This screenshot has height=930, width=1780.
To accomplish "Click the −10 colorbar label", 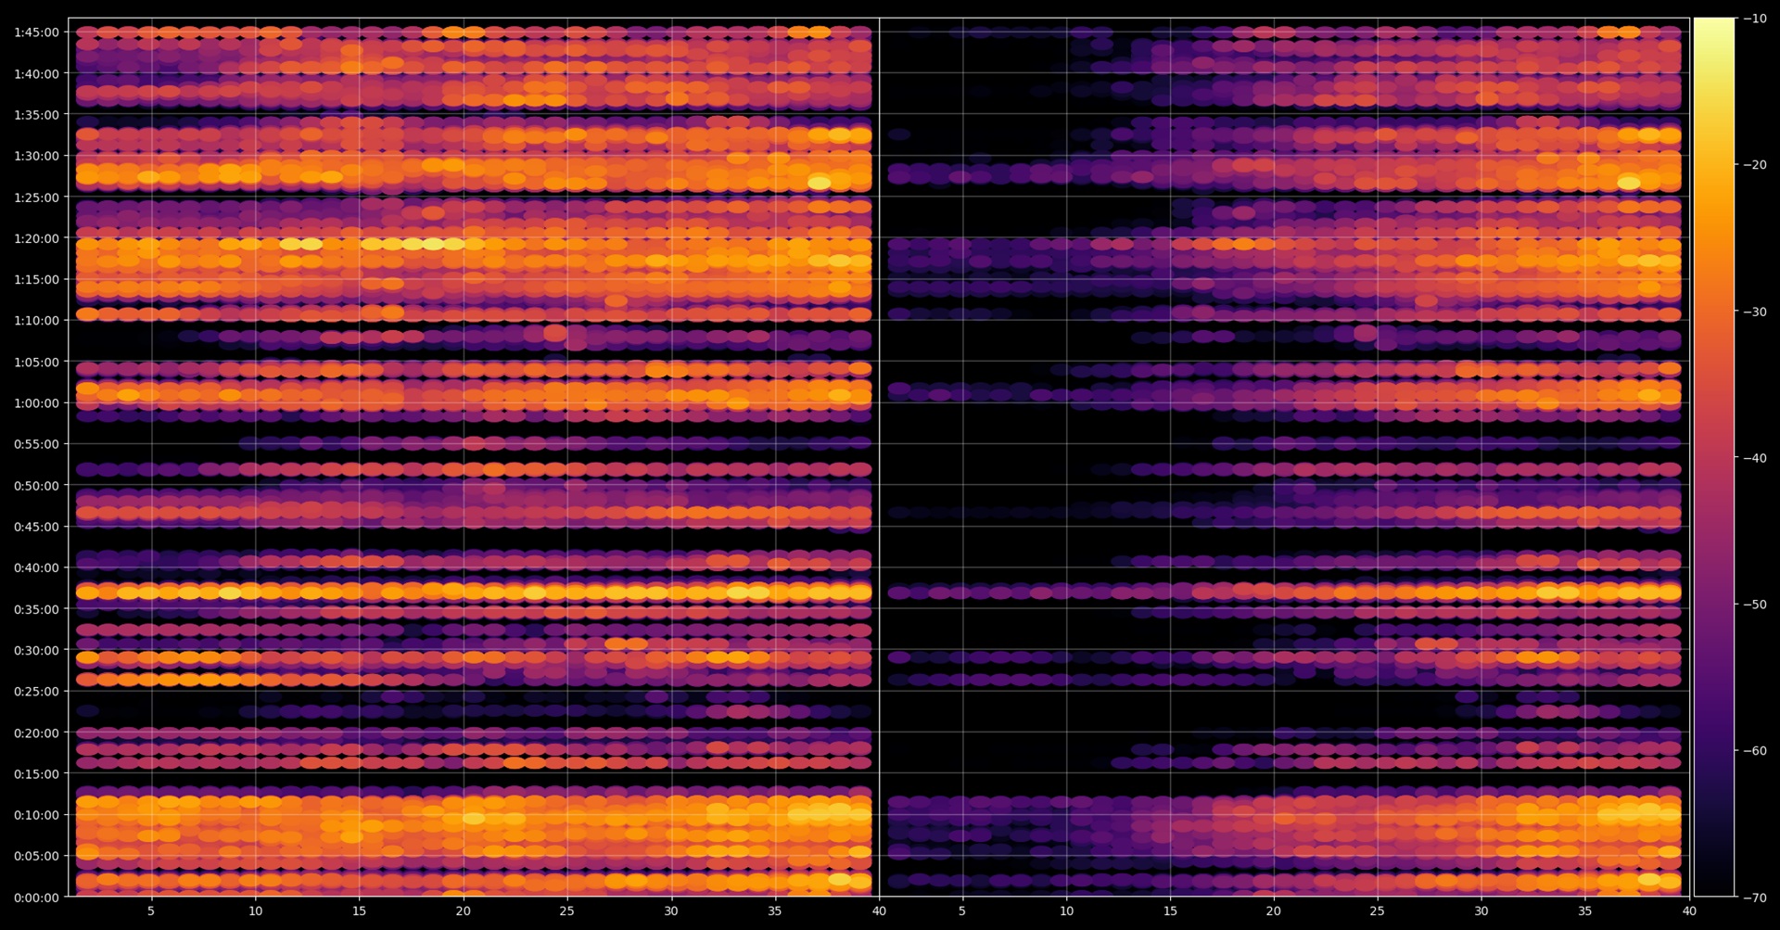I will pos(1754,19).
